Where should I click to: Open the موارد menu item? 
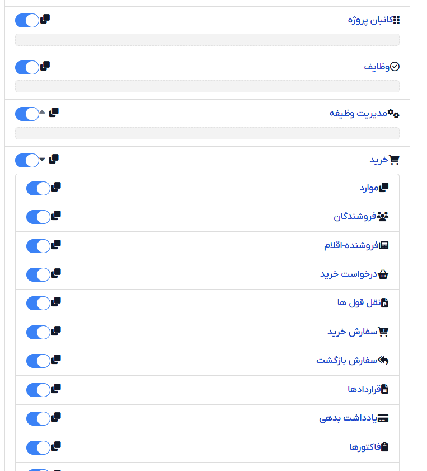coord(369,188)
